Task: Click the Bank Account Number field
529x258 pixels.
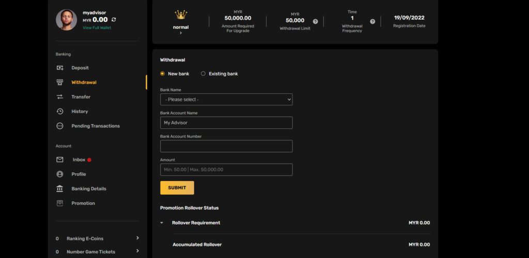Action: (x=226, y=146)
